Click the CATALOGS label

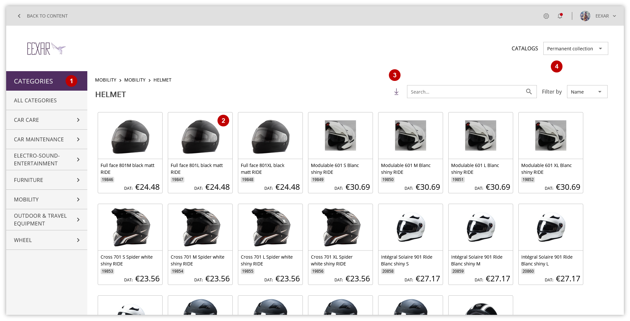(525, 48)
